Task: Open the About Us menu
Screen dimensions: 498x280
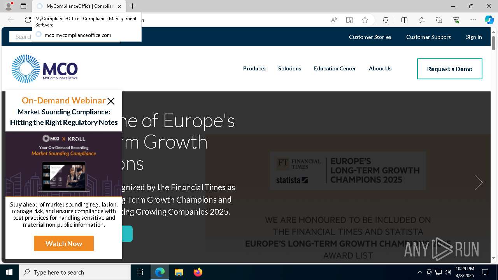Action: (380, 68)
